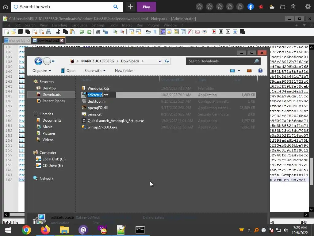Click the Replace icon in Notepad++ toolbar
Screen dimensions: 314x236
point(105,32)
